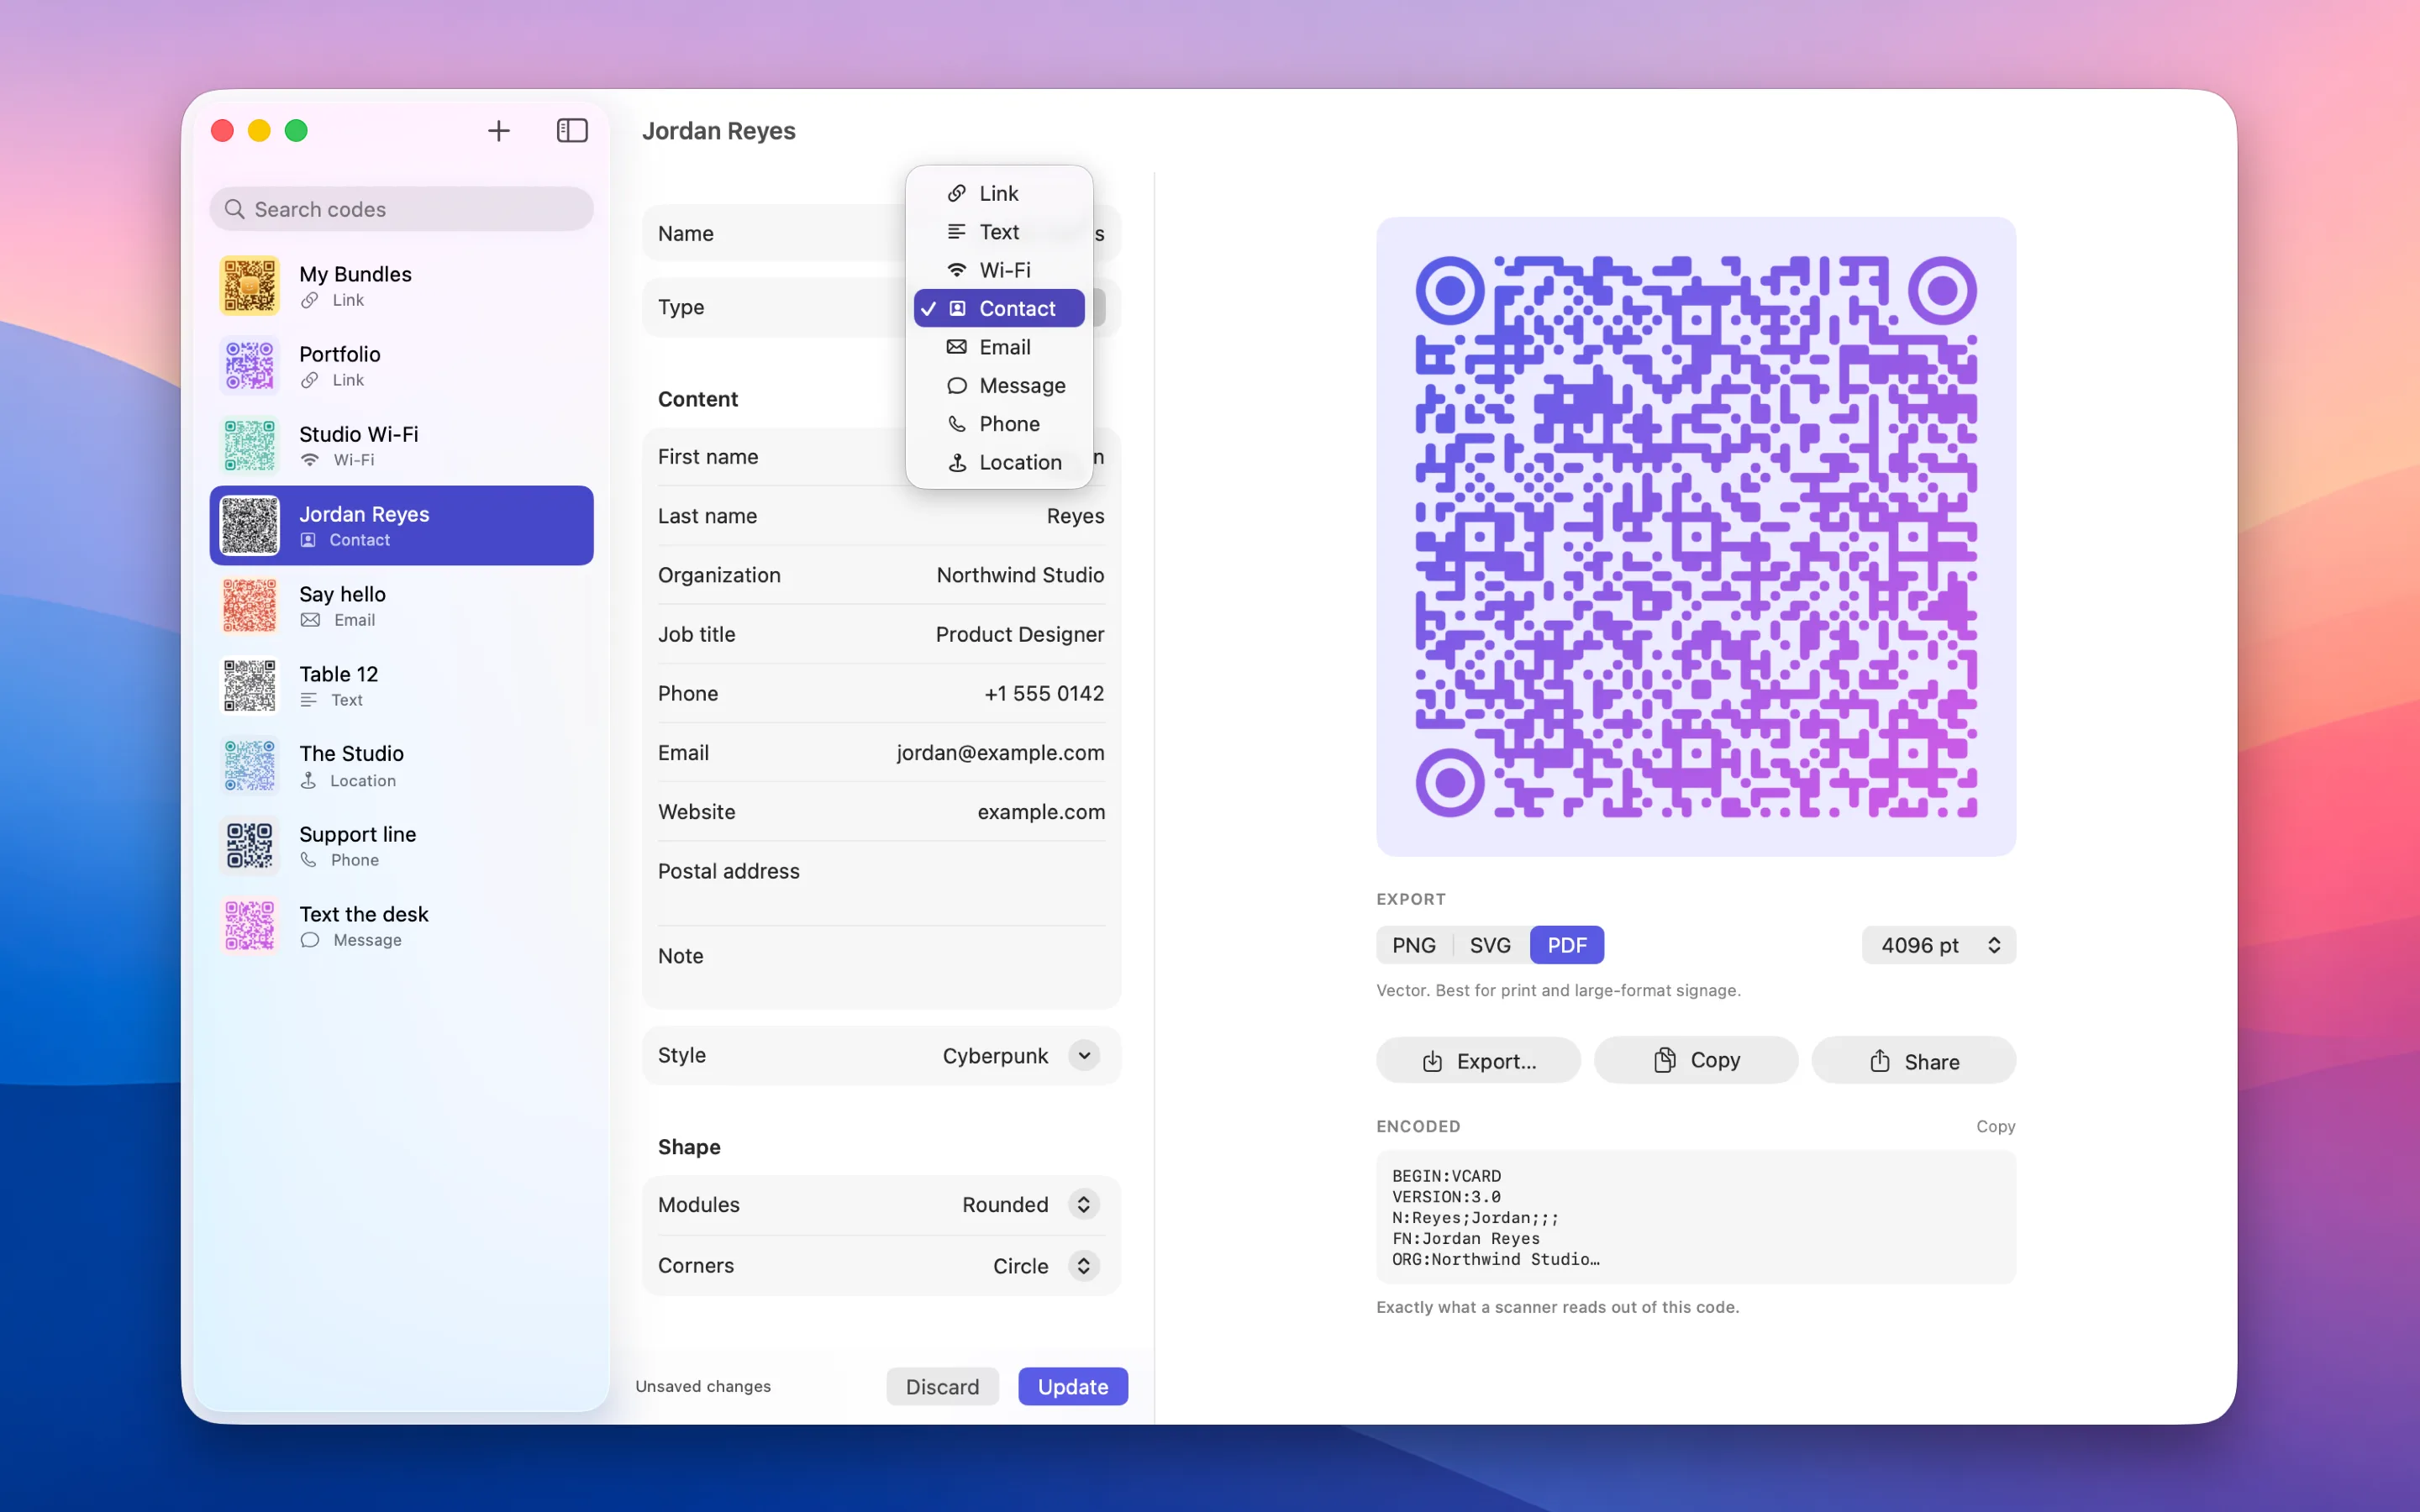The width and height of the screenshot is (2420, 1512).
Task: Click the text lines icon in the menu
Action: (x=957, y=231)
